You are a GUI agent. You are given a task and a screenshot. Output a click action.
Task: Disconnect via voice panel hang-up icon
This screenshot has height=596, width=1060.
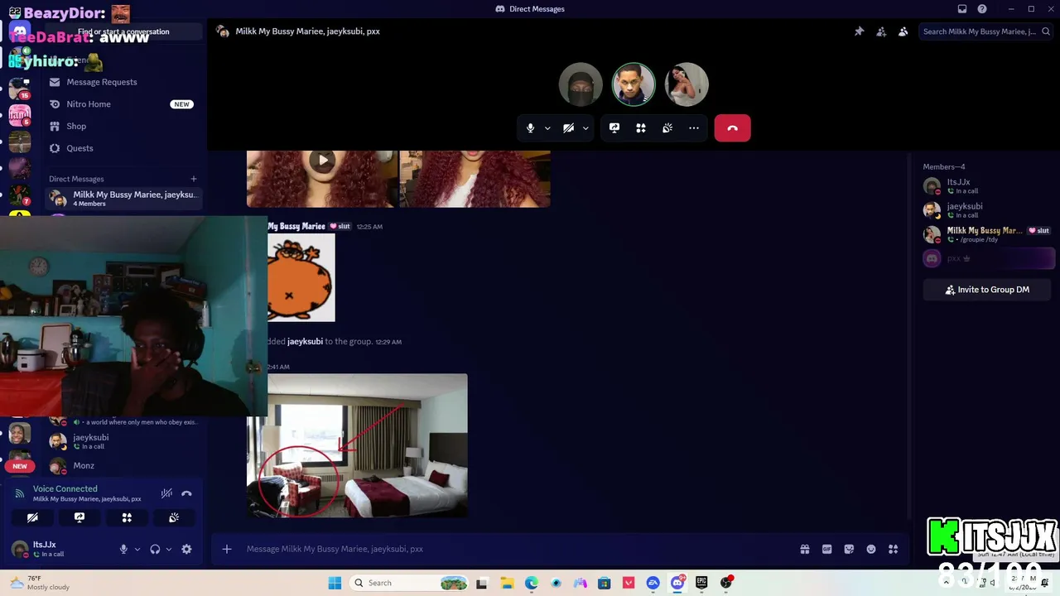187,493
